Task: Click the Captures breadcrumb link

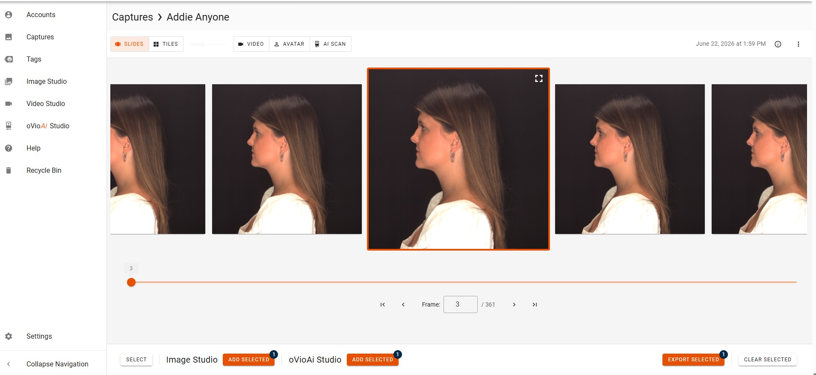Action: click(x=133, y=17)
